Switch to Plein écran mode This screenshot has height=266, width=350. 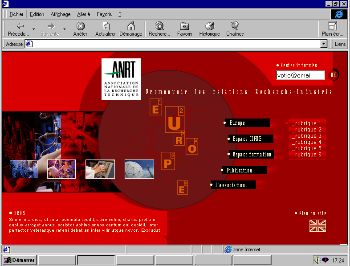point(332,29)
